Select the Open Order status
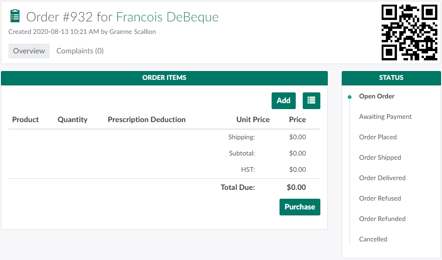Image resolution: width=442 pixels, height=260 pixels. [377, 97]
